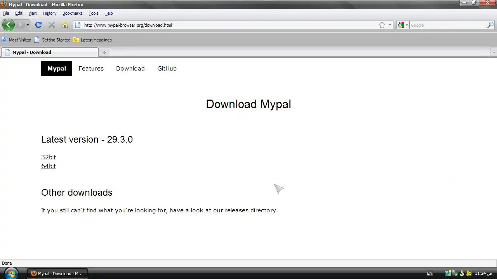Click the display/network tray icon
This screenshot has height=279, width=497.
point(448,273)
